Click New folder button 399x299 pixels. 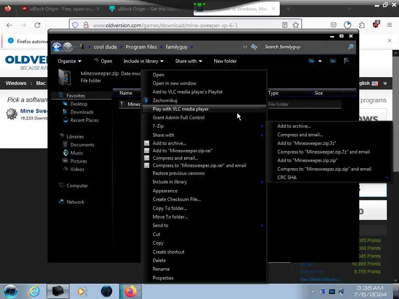coord(225,61)
